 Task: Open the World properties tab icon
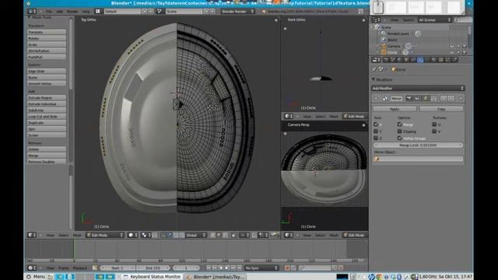coord(399,60)
